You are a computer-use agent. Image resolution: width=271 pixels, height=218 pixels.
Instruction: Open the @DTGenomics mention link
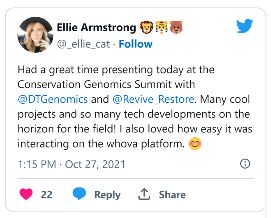tap(53, 99)
